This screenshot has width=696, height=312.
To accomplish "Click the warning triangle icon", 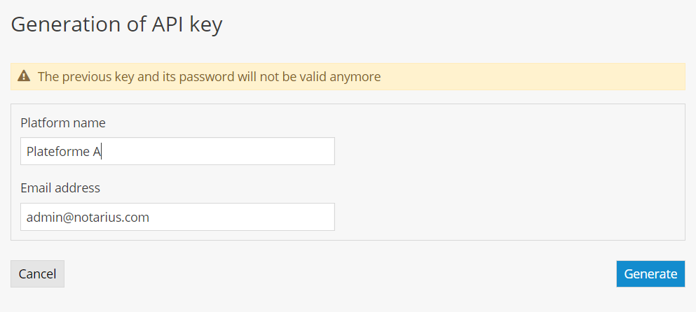I will (x=24, y=76).
